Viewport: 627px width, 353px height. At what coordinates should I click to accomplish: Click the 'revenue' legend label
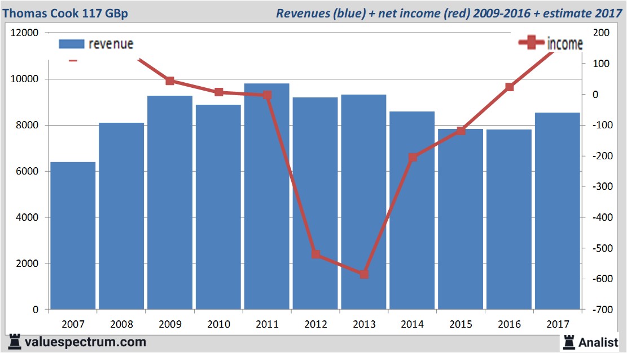pyautogui.click(x=111, y=44)
